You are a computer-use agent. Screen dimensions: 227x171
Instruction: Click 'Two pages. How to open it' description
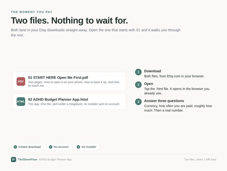click(x=74, y=84)
